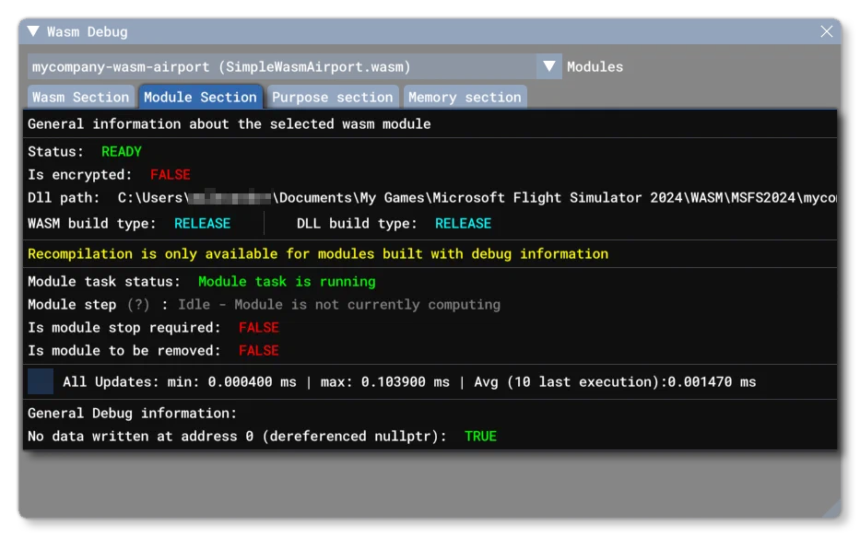This screenshot has width=860, height=537.
Task: Open the Modules dropdown arrow
Action: [549, 66]
